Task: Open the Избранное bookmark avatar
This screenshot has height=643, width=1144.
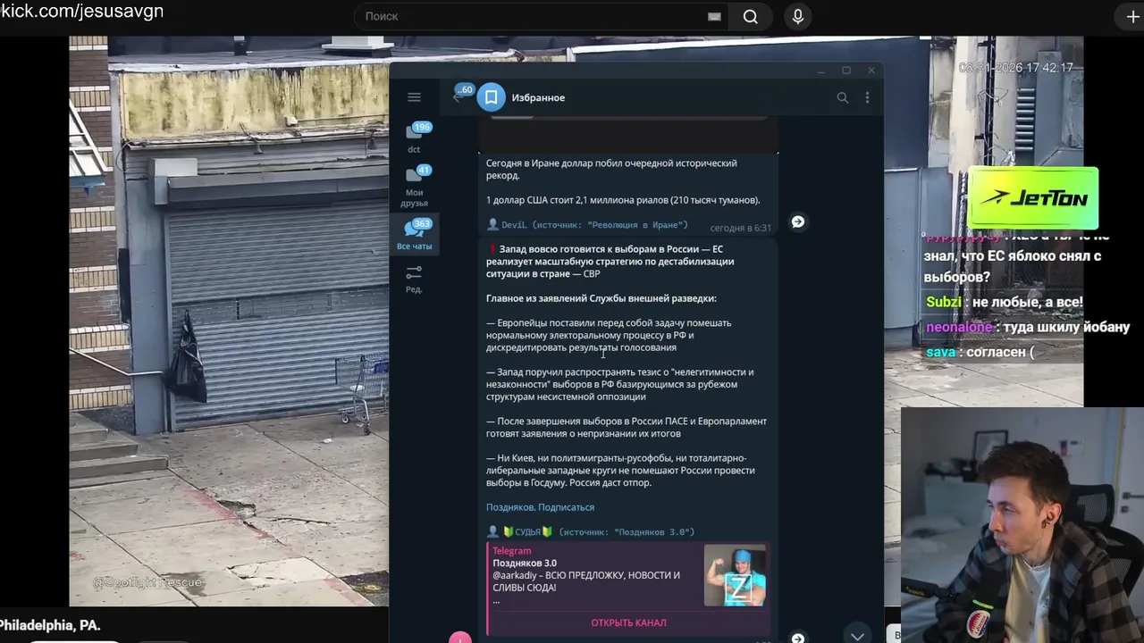Action: [492, 97]
